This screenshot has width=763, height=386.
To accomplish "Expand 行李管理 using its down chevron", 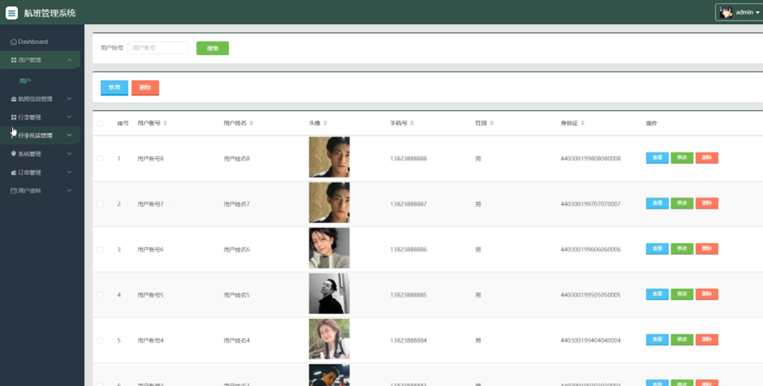I will (70, 117).
